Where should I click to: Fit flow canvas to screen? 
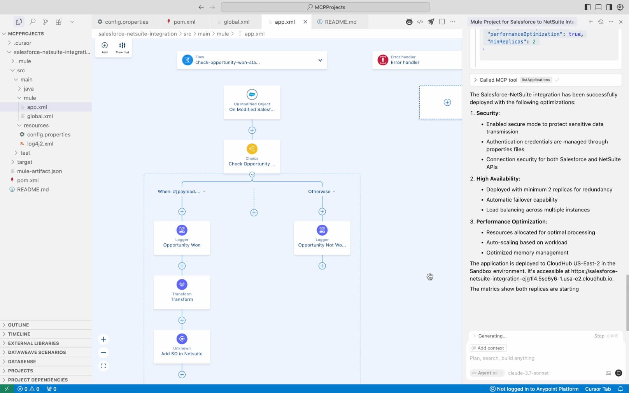pyautogui.click(x=103, y=366)
